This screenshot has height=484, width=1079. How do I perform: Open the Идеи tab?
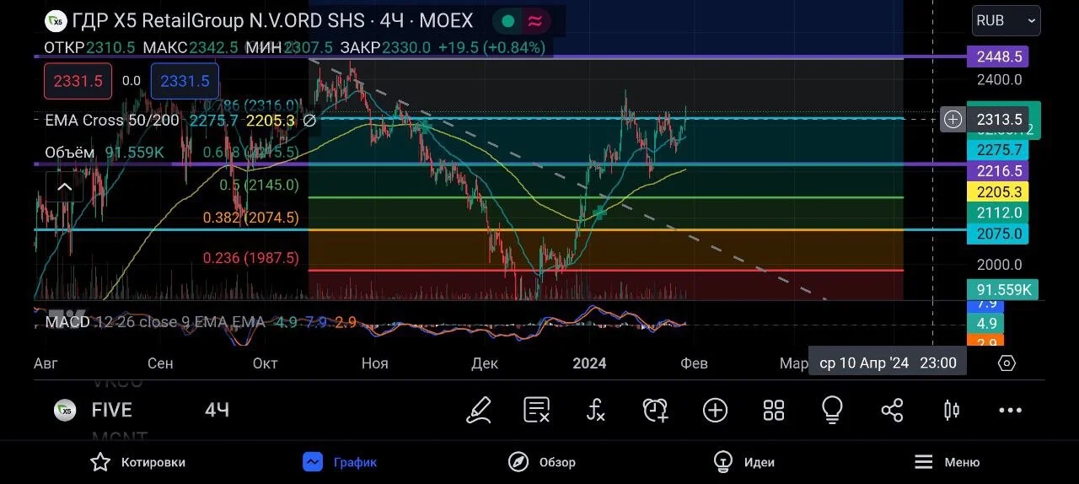(x=743, y=462)
